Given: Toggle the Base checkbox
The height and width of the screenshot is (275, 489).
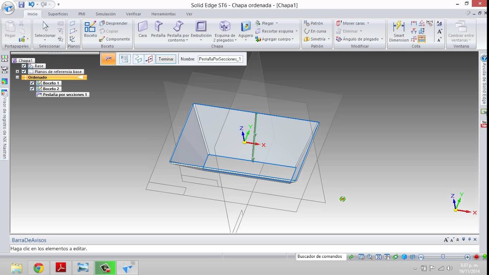Looking at the screenshot, I should [x=24, y=66].
